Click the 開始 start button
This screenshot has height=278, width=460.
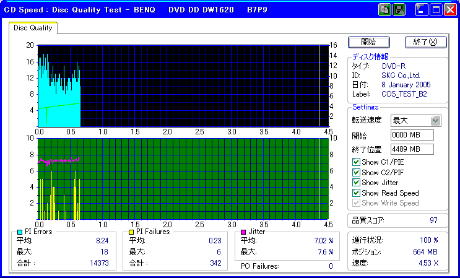[369, 42]
